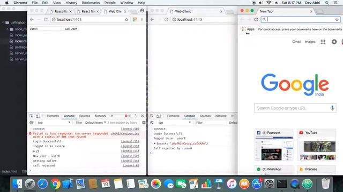Close the left DevTools panel

click(143, 116)
